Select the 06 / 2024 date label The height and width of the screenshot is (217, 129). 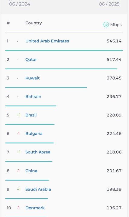click(20, 4)
